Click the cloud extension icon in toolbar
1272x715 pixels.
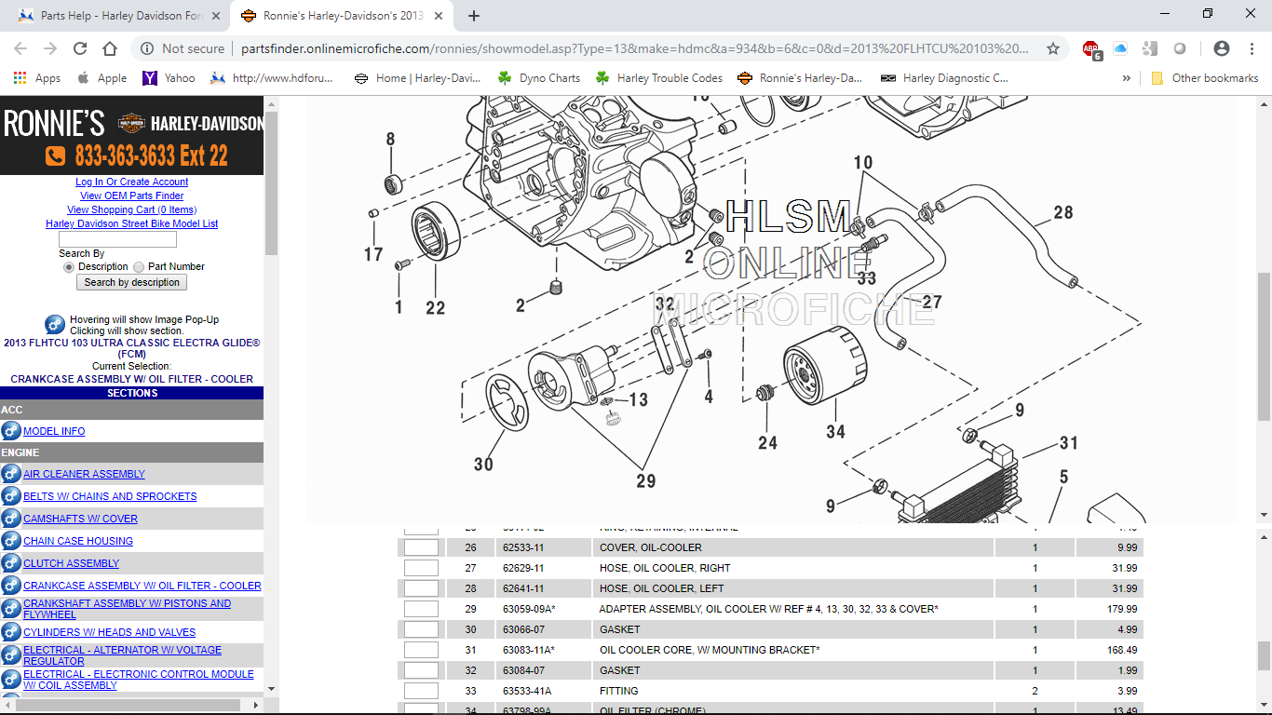click(1120, 48)
